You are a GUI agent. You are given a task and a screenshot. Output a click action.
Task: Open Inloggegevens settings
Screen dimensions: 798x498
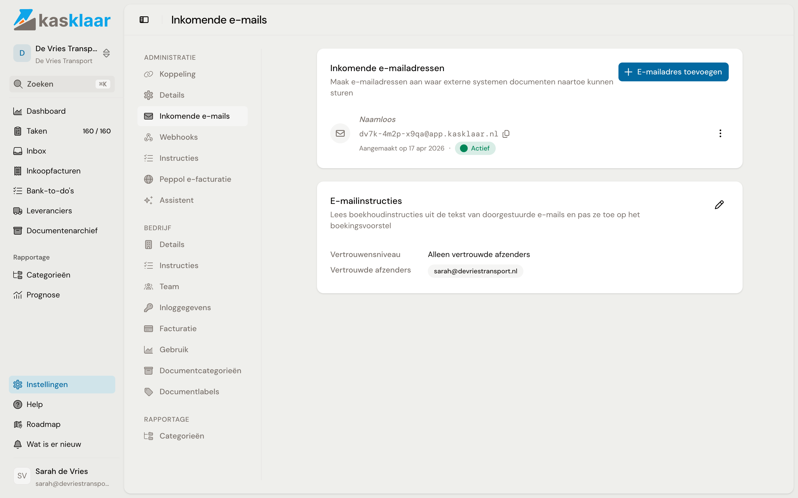(x=193, y=308)
